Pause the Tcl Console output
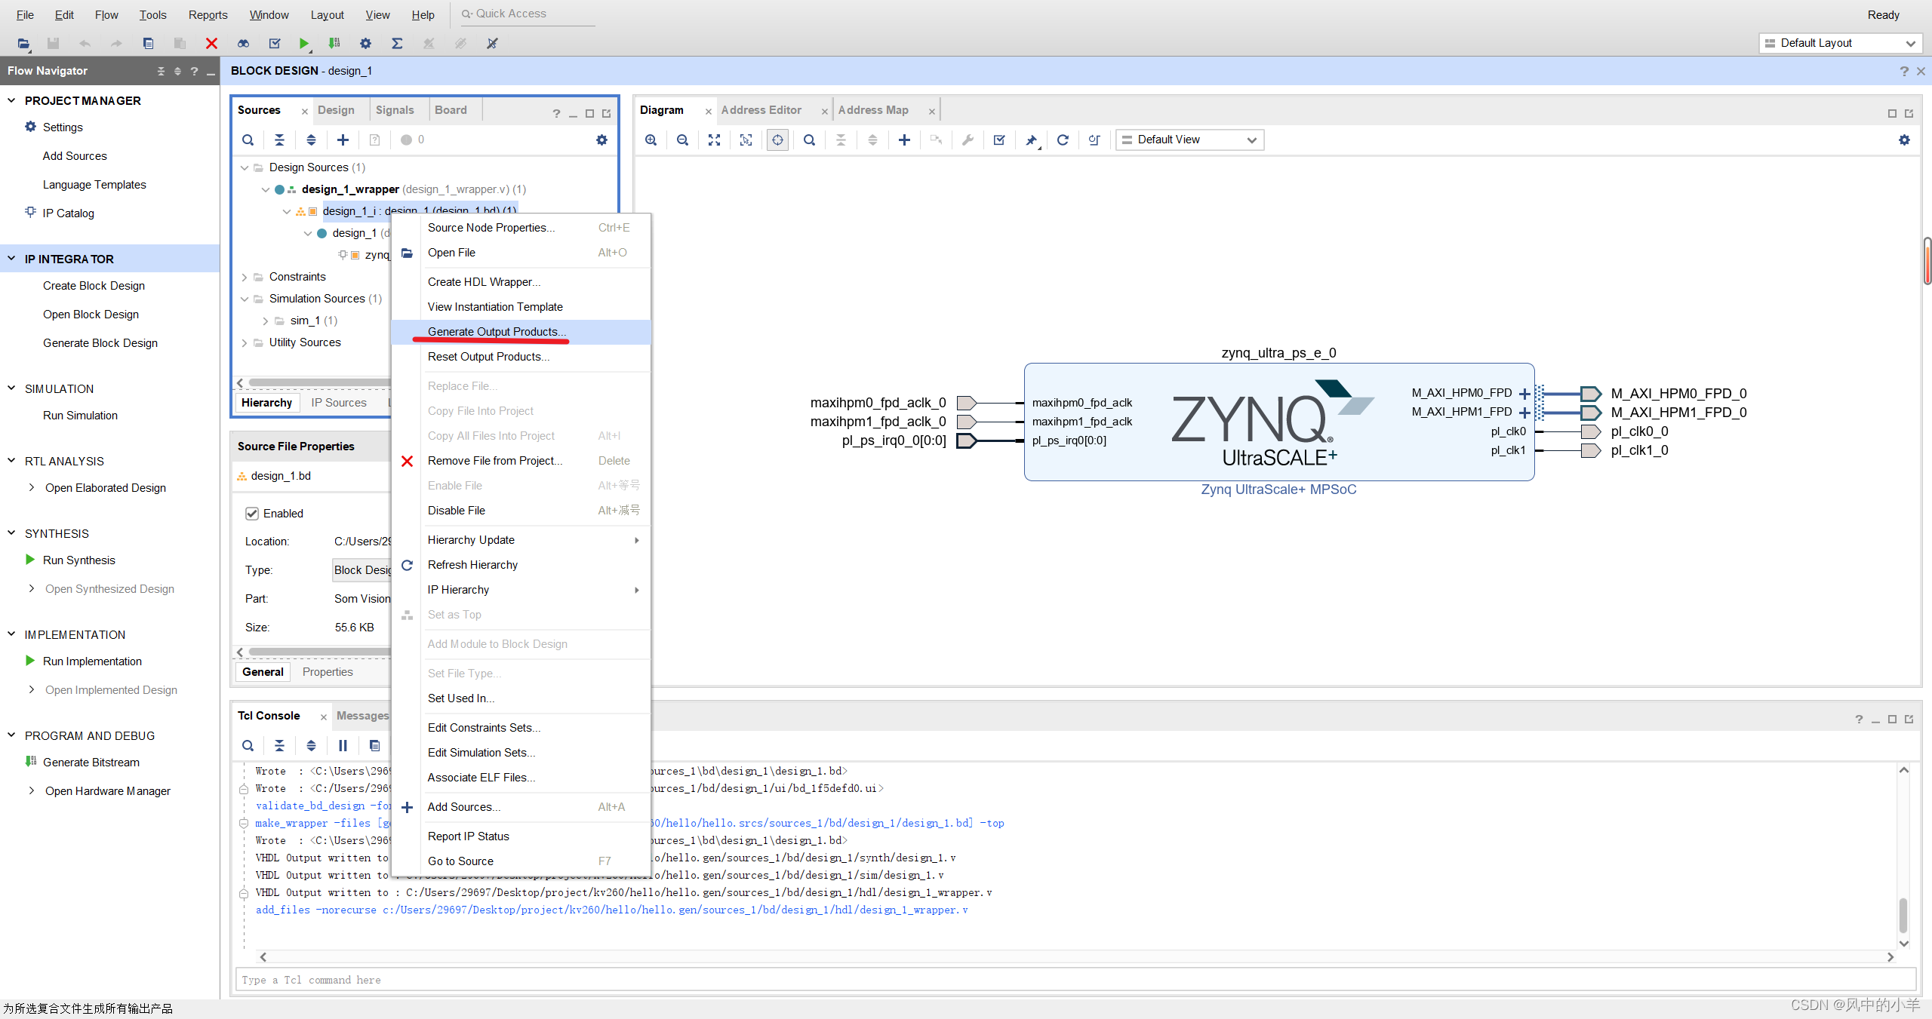 [x=343, y=745]
